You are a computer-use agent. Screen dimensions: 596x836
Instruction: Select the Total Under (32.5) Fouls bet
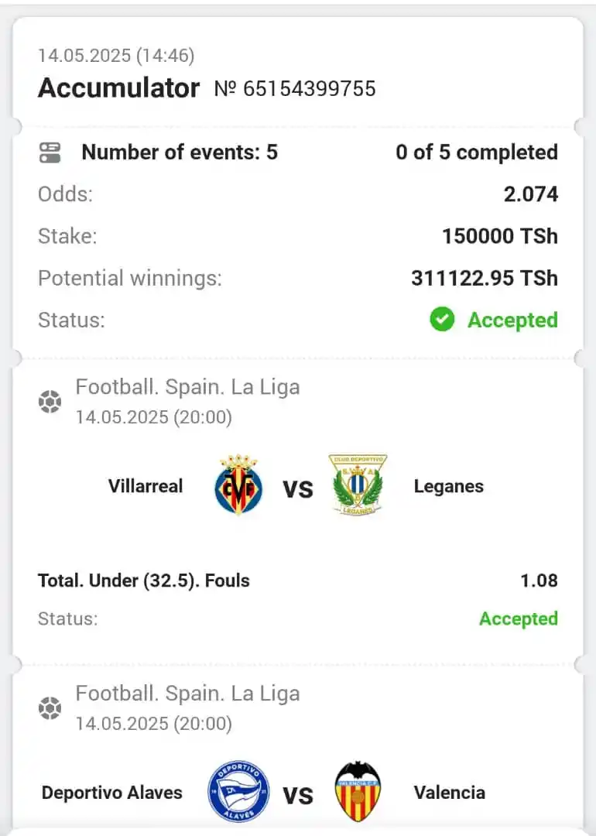pos(143,580)
